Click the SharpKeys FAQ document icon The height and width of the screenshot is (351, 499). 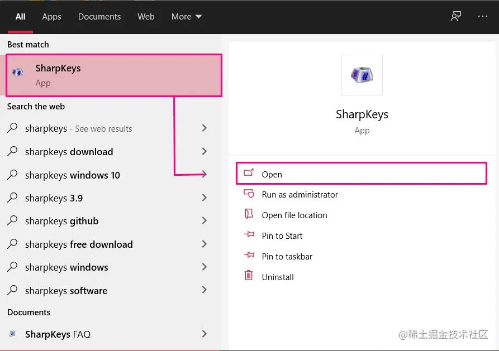(12, 334)
